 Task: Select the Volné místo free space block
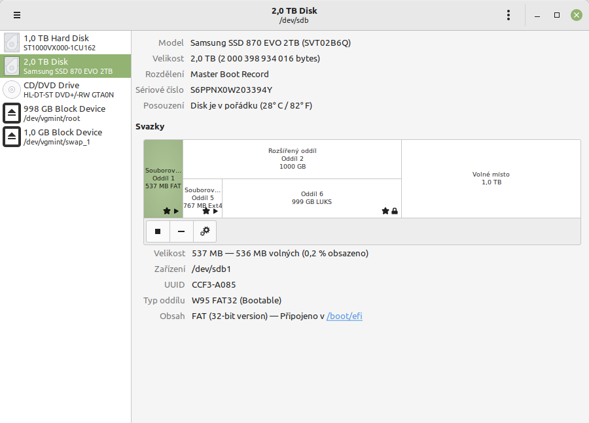[491, 178]
